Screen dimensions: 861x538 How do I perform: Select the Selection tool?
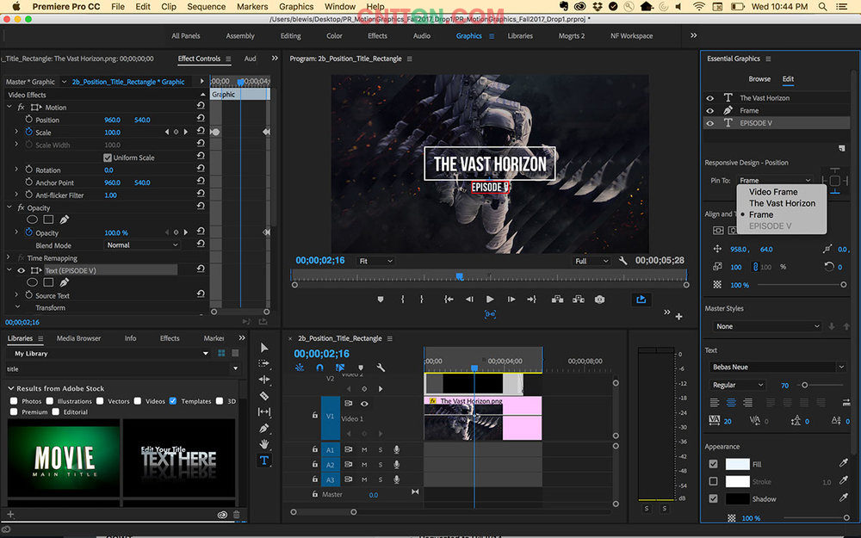[264, 348]
